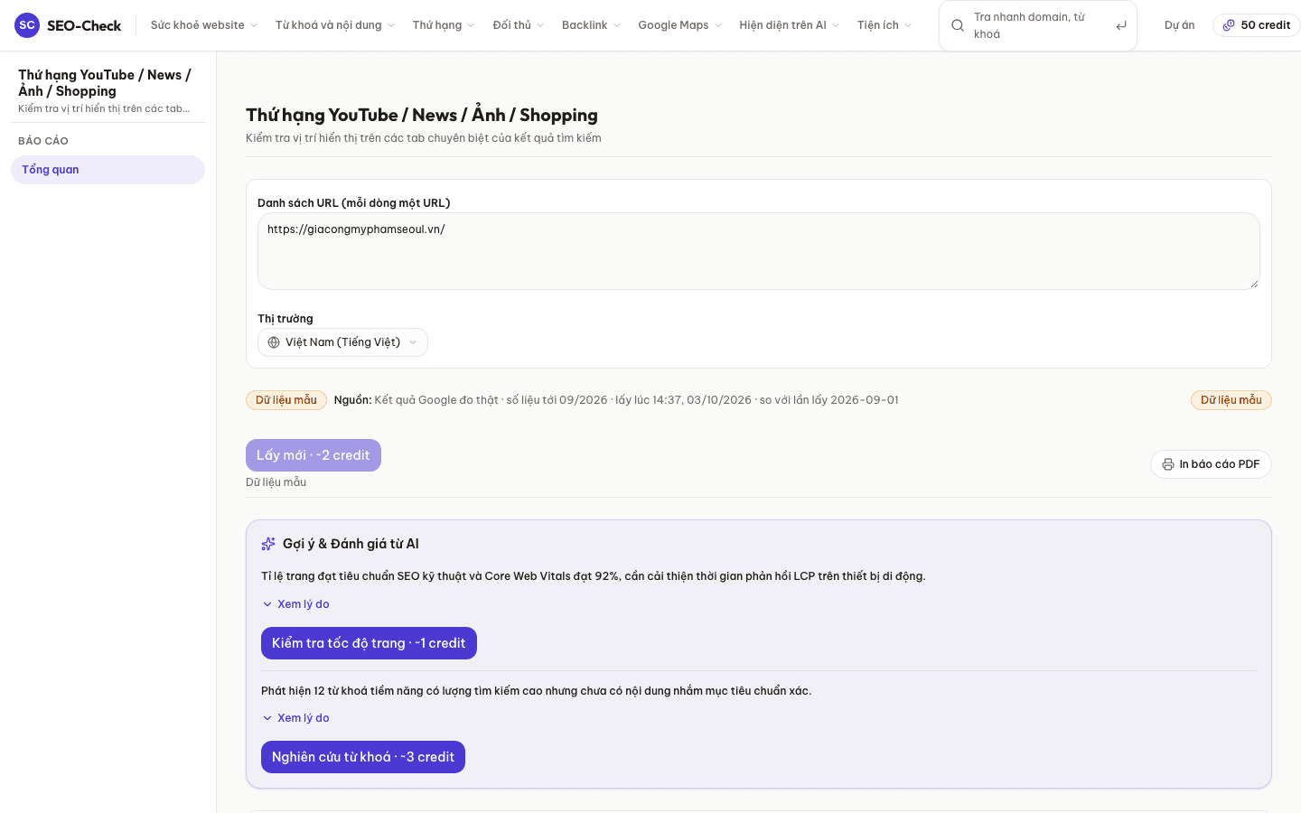Expand the second Xem lý do reason
This screenshot has width=1301, height=813.
click(296, 718)
